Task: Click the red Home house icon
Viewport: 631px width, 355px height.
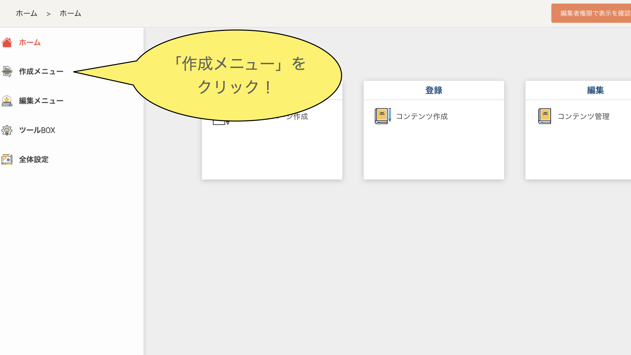Action: (7, 42)
